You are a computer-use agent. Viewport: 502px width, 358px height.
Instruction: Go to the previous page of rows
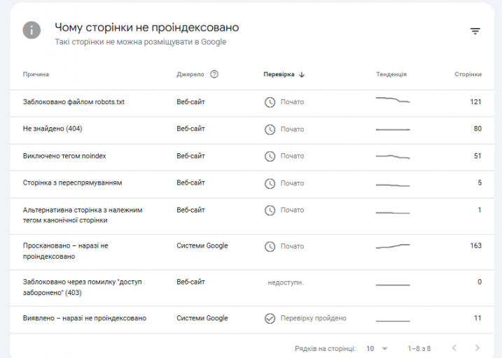click(x=454, y=348)
